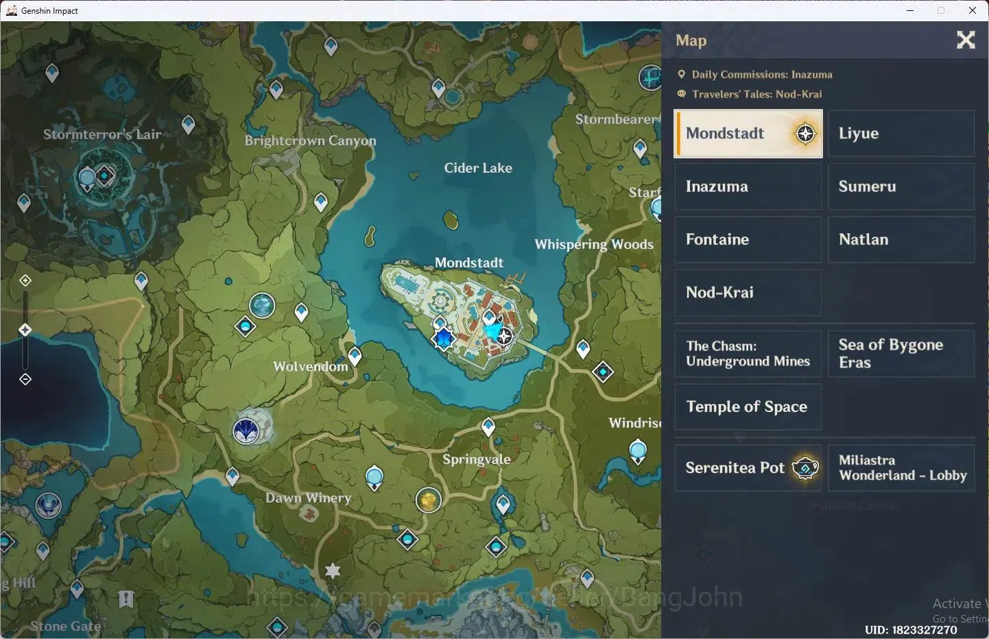Choose Sumeru from the region list
Viewport: 989px width, 639px height.
901,186
